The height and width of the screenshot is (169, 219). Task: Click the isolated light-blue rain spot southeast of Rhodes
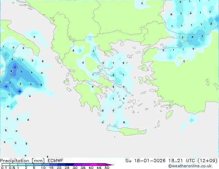[191, 120]
